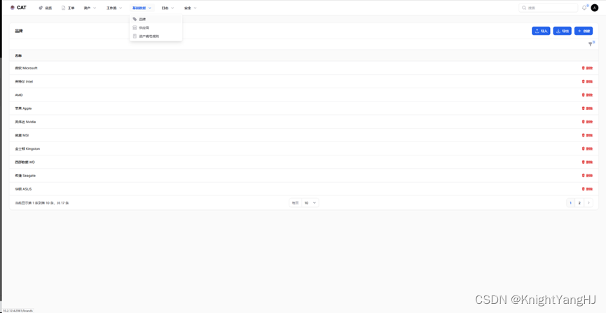Click the next page arrow
606x313 pixels.
[588, 203]
